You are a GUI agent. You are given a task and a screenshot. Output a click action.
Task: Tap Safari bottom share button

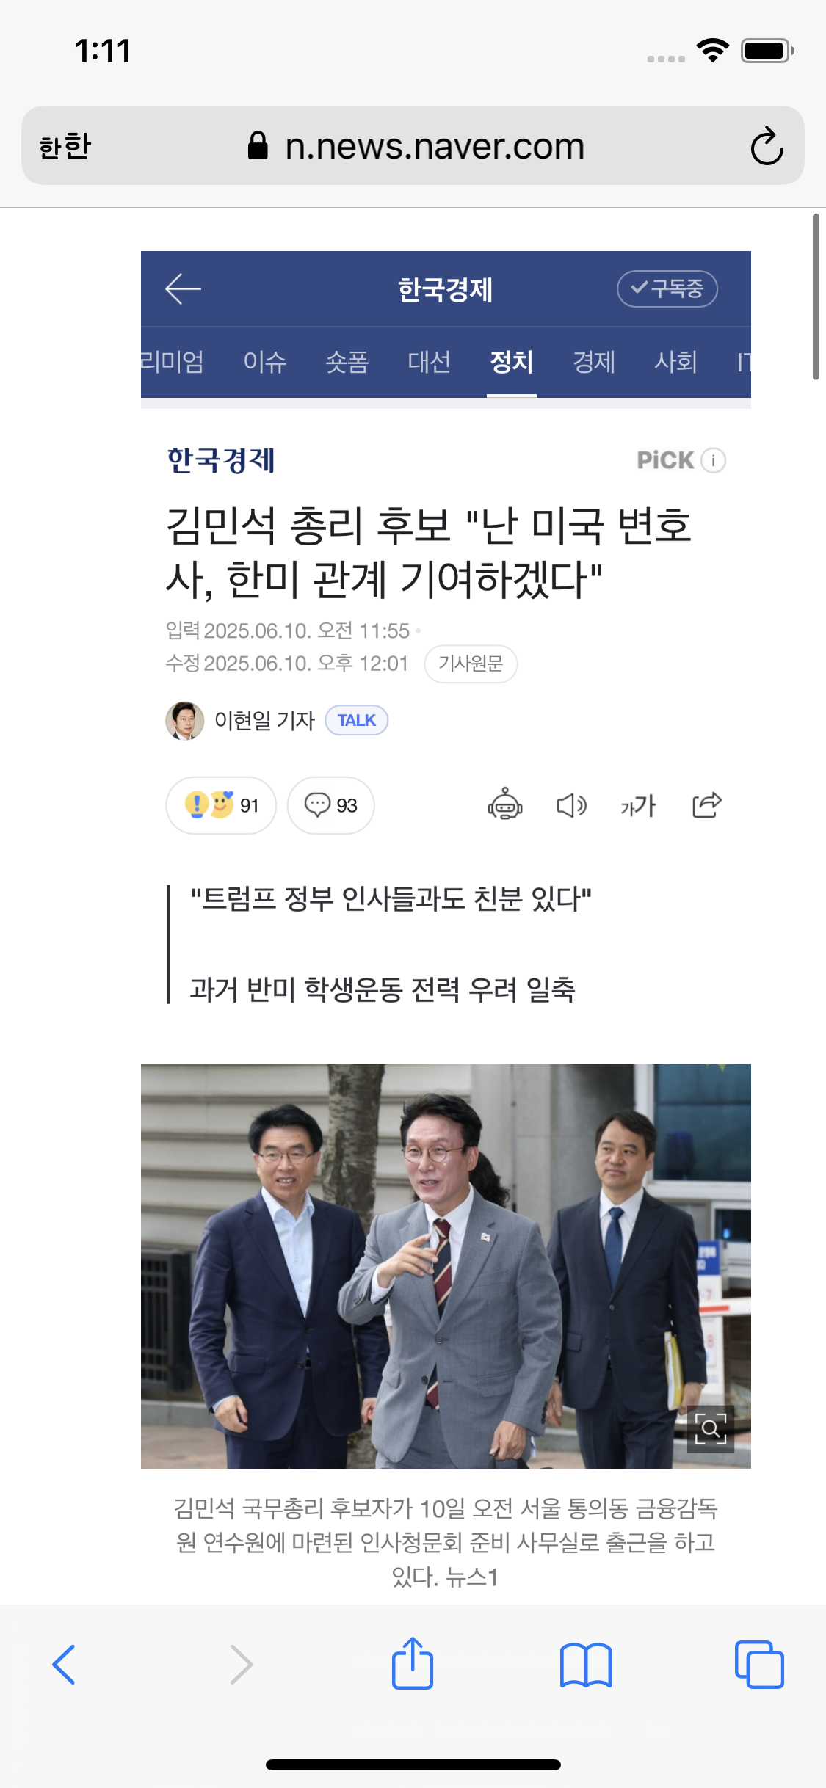point(413,1663)
